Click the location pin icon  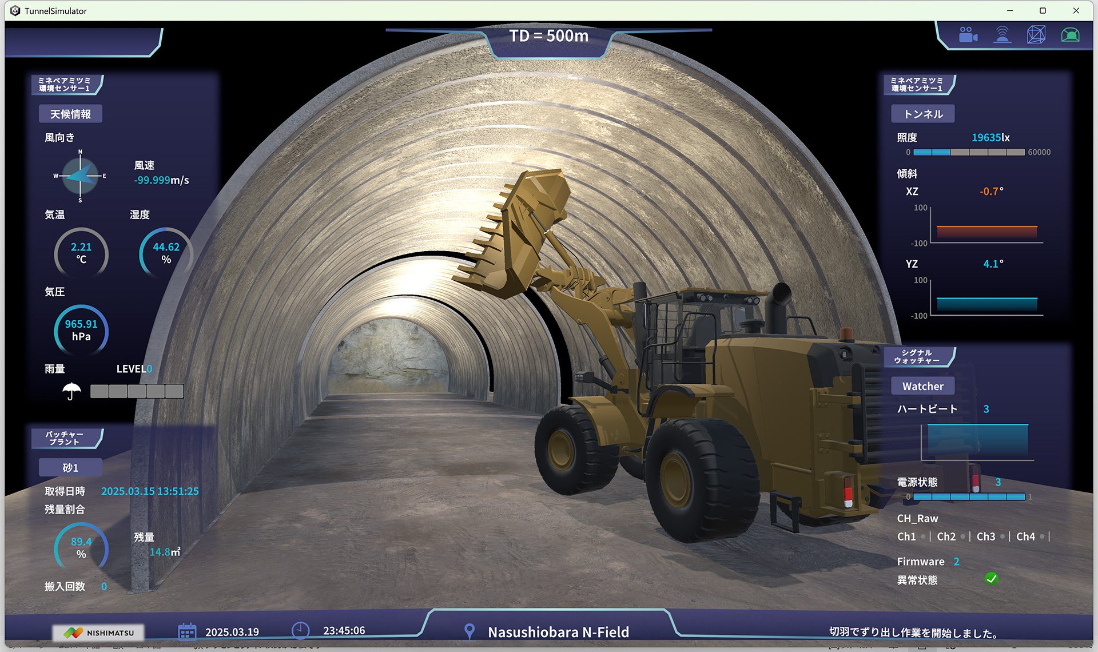470,631
